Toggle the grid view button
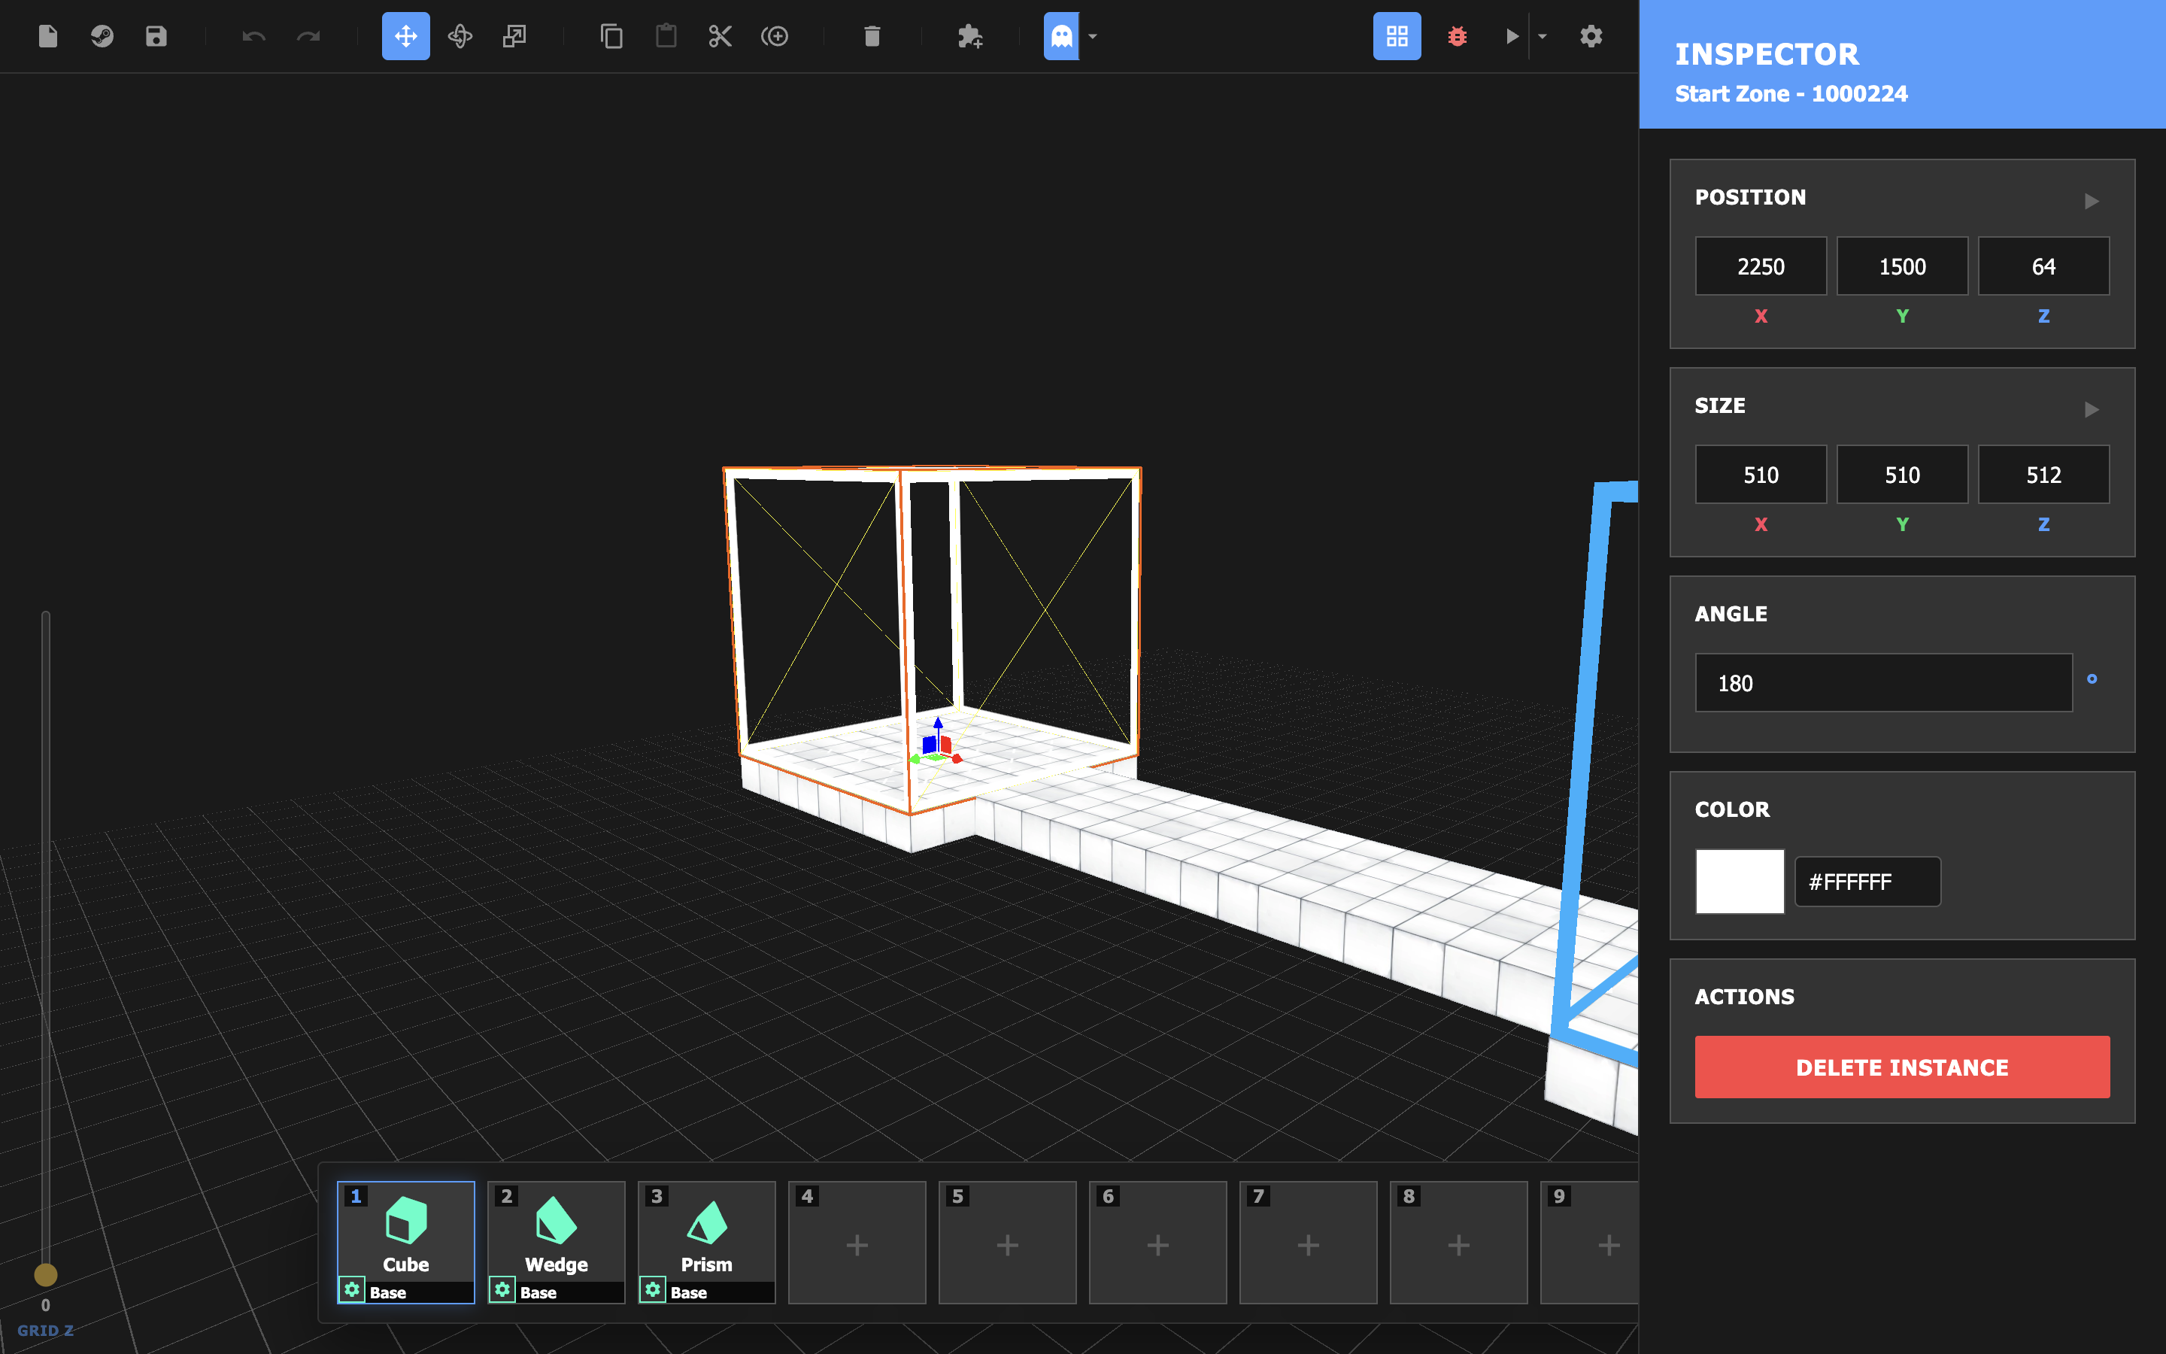2166x1354 pixels. (1397, 36)
